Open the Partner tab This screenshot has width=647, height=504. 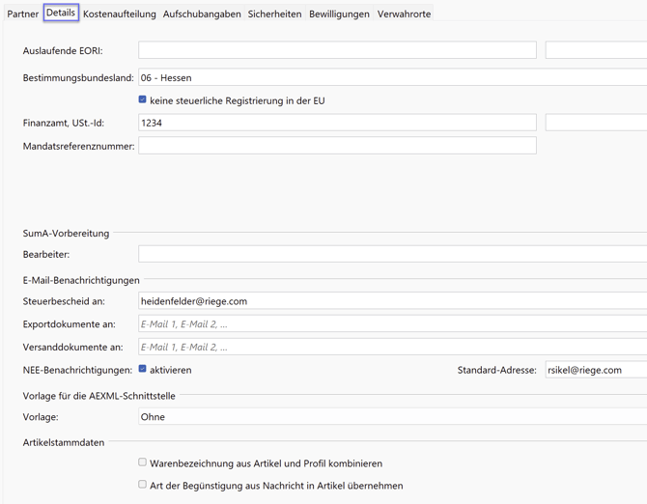coord(22,14)
